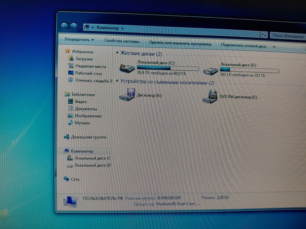The width and height of the screenshot is (306, 229).
Task: Show more toolbar commands with the » chevron
Action: pos(274,47)
